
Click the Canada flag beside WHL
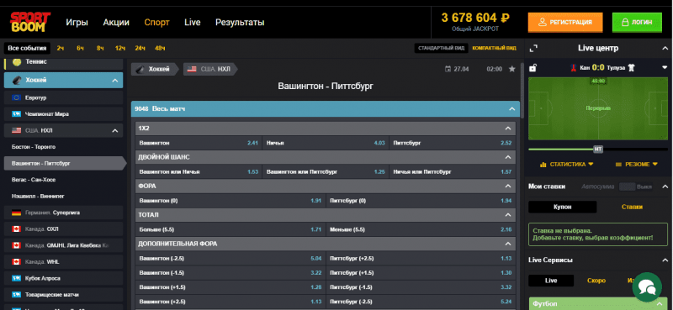[x=16, y=261]
